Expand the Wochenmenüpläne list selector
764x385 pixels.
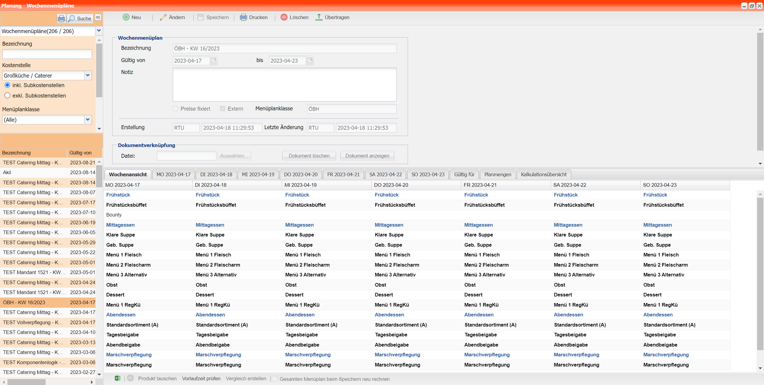click(x=99, y=31)
